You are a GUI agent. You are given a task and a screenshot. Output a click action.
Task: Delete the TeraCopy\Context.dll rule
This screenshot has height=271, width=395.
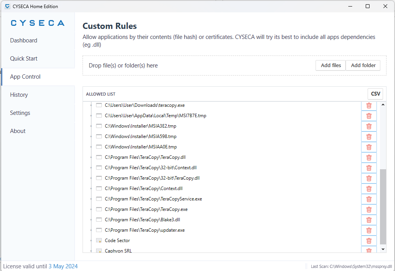(x=369, y=189)
